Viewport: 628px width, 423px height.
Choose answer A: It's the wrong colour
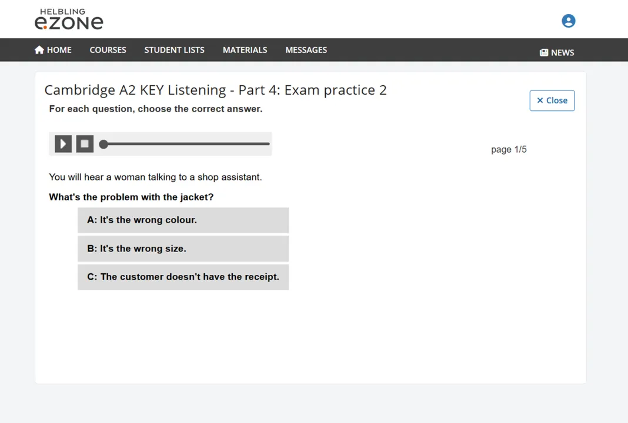(x=183, y=220)
